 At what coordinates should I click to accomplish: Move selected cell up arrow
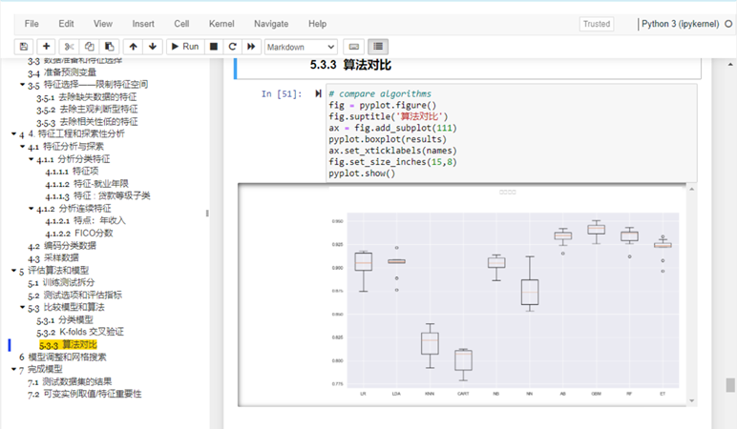click(134, 46)
